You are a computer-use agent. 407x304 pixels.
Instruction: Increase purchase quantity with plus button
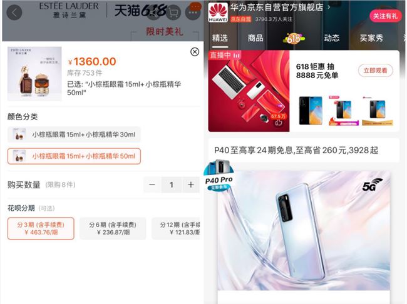(191, 185)
